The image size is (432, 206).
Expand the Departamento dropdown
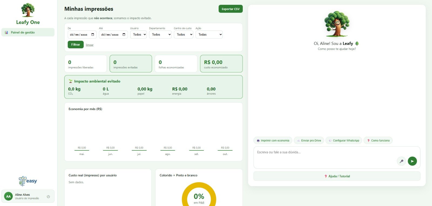(160, 35)
